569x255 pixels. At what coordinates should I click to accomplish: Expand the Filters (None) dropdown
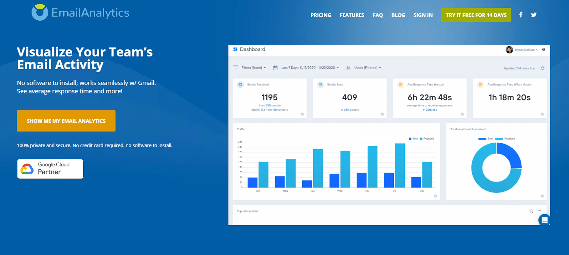tap(253, 68)
